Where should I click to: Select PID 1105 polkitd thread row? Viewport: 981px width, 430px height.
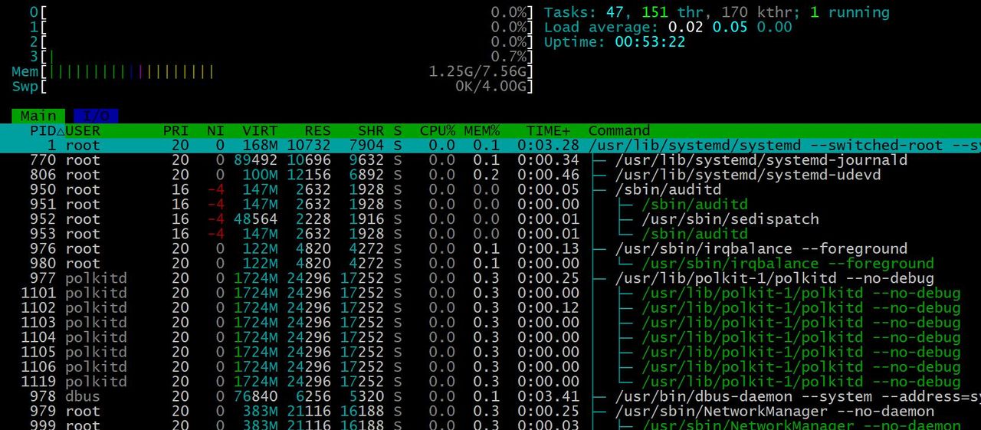pos(490,352)
